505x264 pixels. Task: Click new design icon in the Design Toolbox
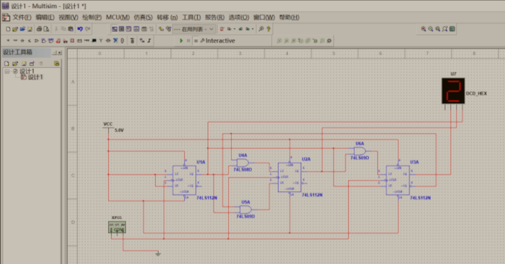pyautogui.click(x=7, y=63)
